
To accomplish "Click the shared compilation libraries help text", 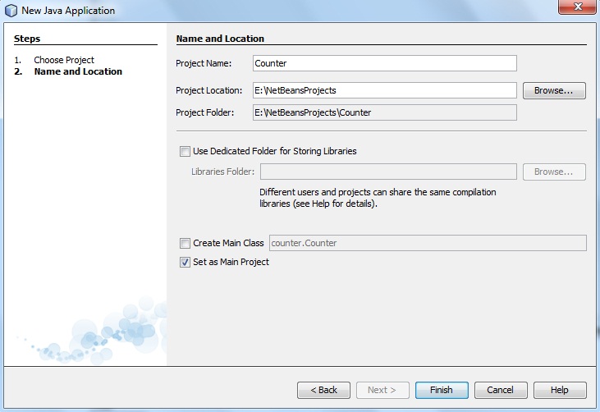I will click(x=378, y=198).
